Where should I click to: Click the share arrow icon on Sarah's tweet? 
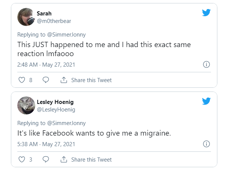coord(64,80)
